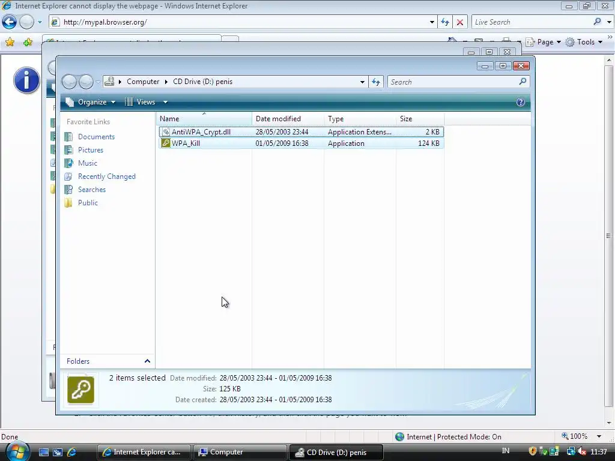Expand the Folders pane chevron
The height and width of the screenshot is (461, 615).
148,361
